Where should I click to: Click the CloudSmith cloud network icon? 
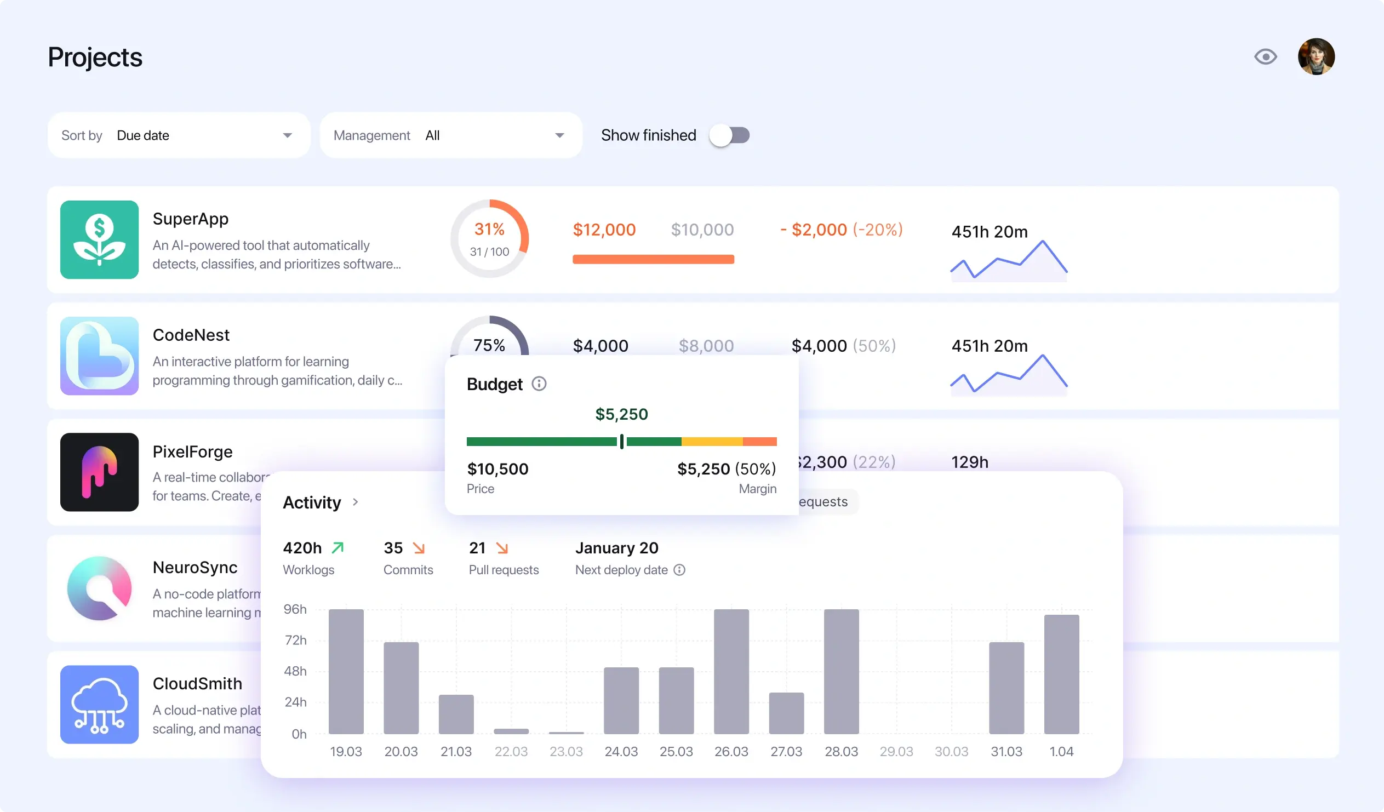click(x=99, y=704)
